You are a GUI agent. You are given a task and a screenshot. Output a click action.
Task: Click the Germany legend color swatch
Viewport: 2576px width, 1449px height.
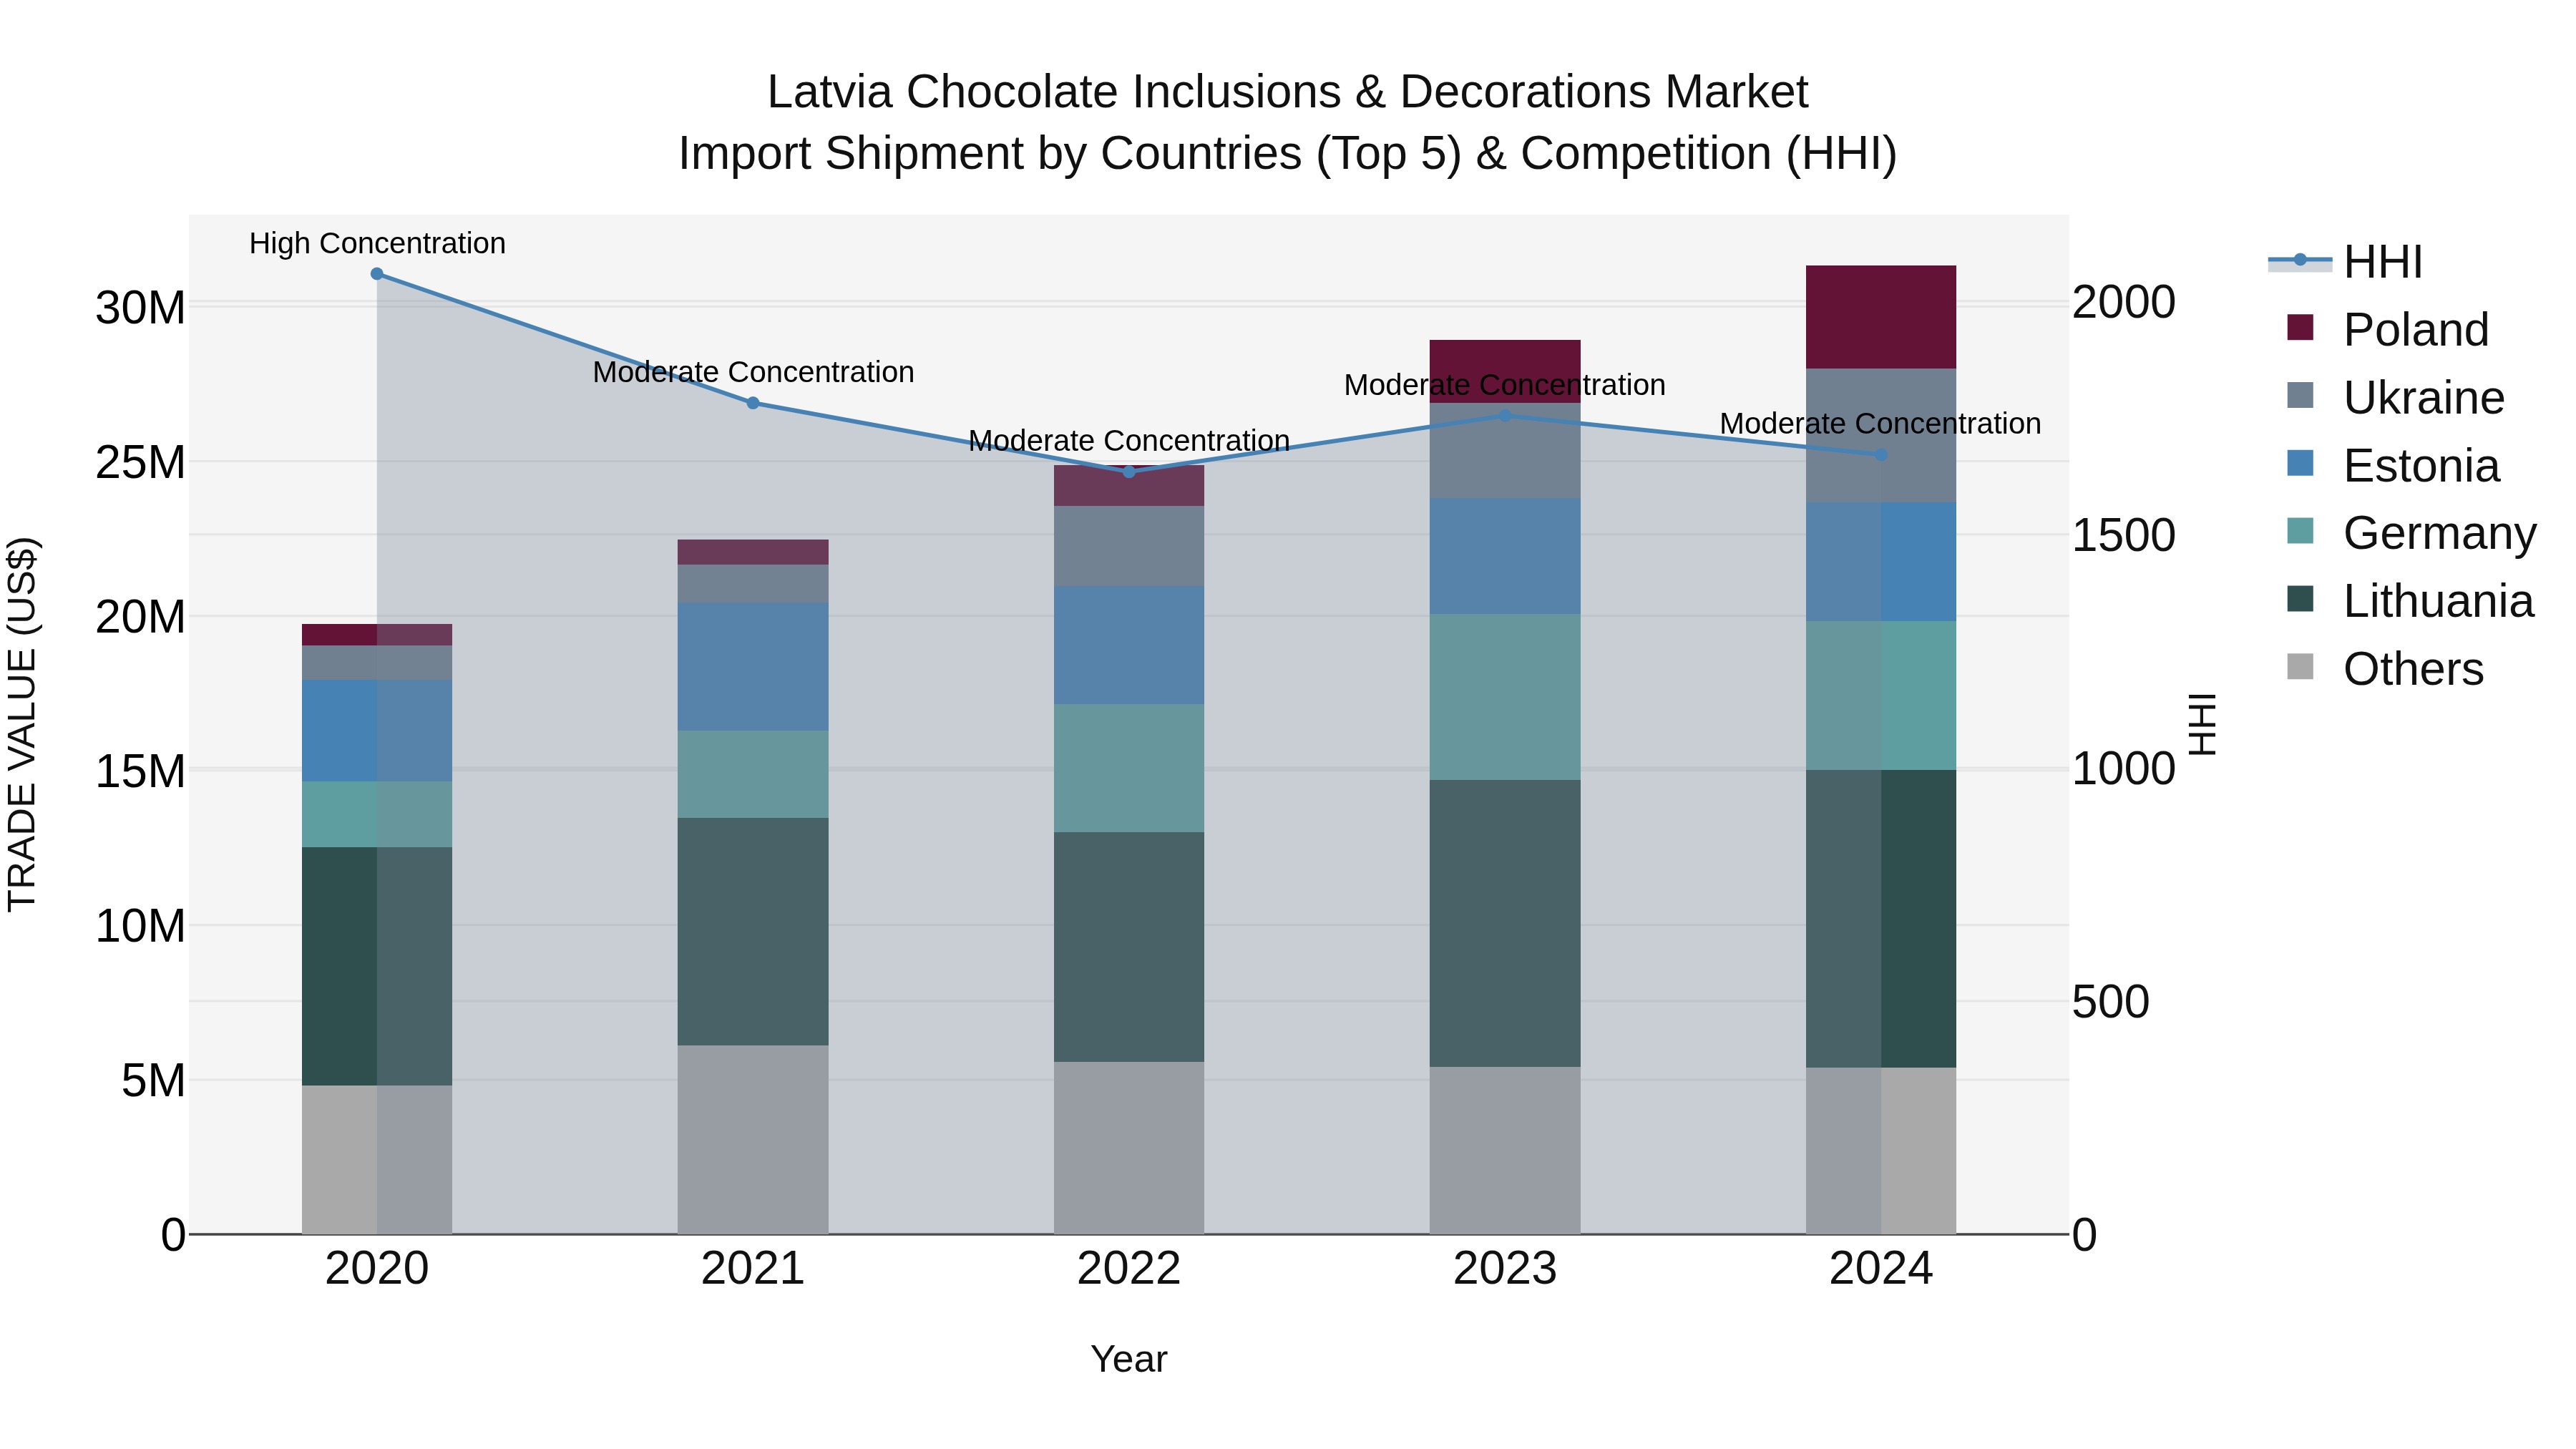(2300, 532)
